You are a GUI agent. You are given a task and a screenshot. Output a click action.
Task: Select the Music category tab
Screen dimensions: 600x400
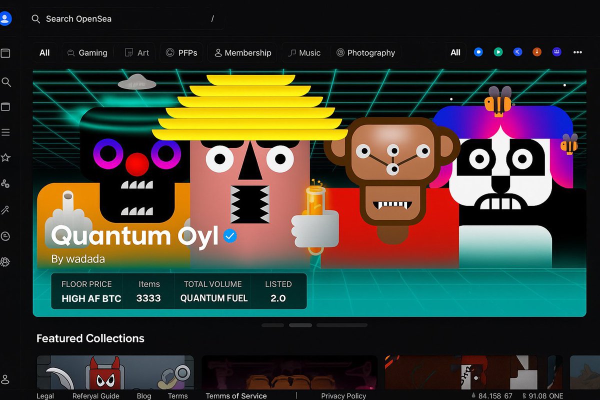(304, 52)
